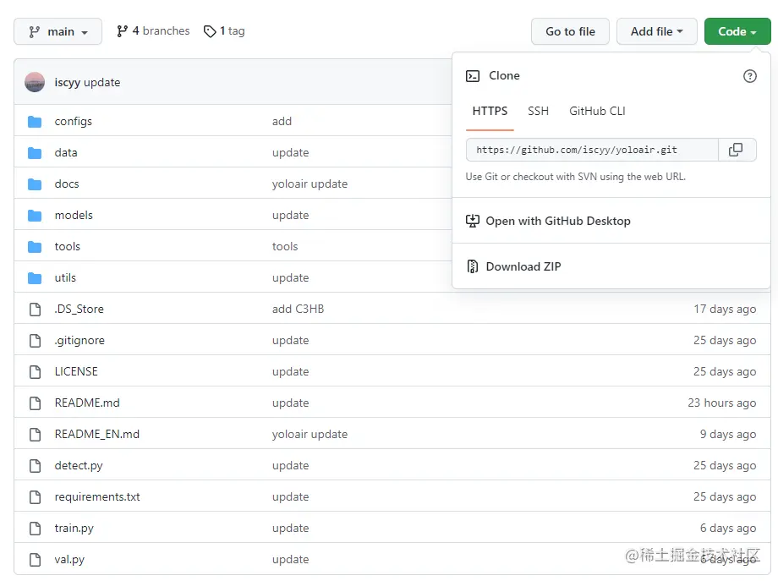Screen dimensions: 778x581
Task: Click the data folder icon
Action: tap(35, 153)
